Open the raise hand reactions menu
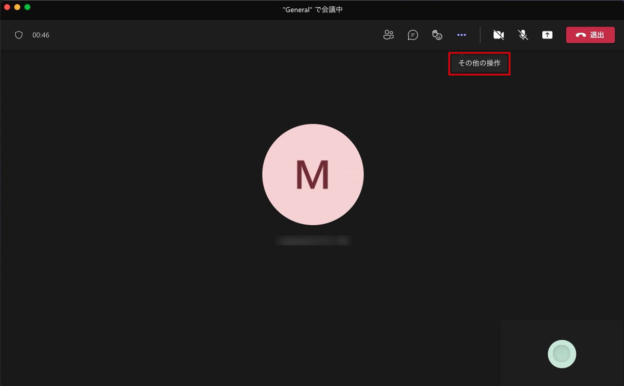 pyautogui.click(x=437, y=35)
